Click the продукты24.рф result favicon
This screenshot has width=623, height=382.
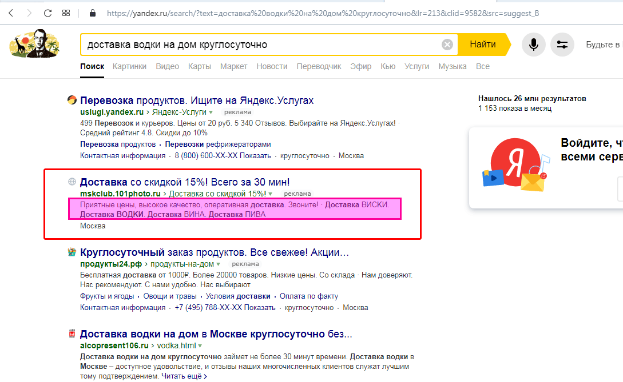tap(72, 252)
